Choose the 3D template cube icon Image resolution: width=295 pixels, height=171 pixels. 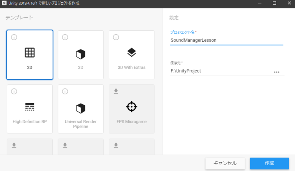click(x=81, y=54)
